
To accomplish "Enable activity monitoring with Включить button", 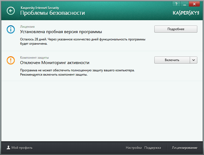I will 172,60.
